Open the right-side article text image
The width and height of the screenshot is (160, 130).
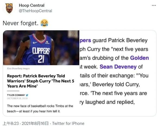(x=118, y=73)
